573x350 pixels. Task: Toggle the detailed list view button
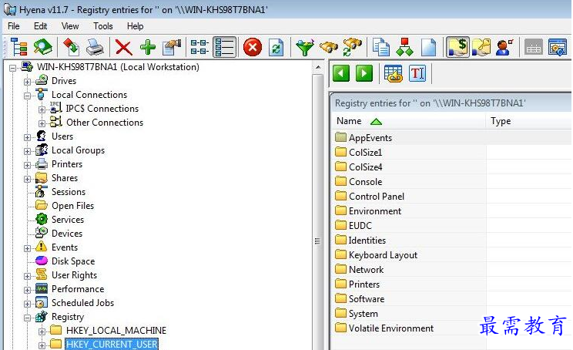click(224, 47)
